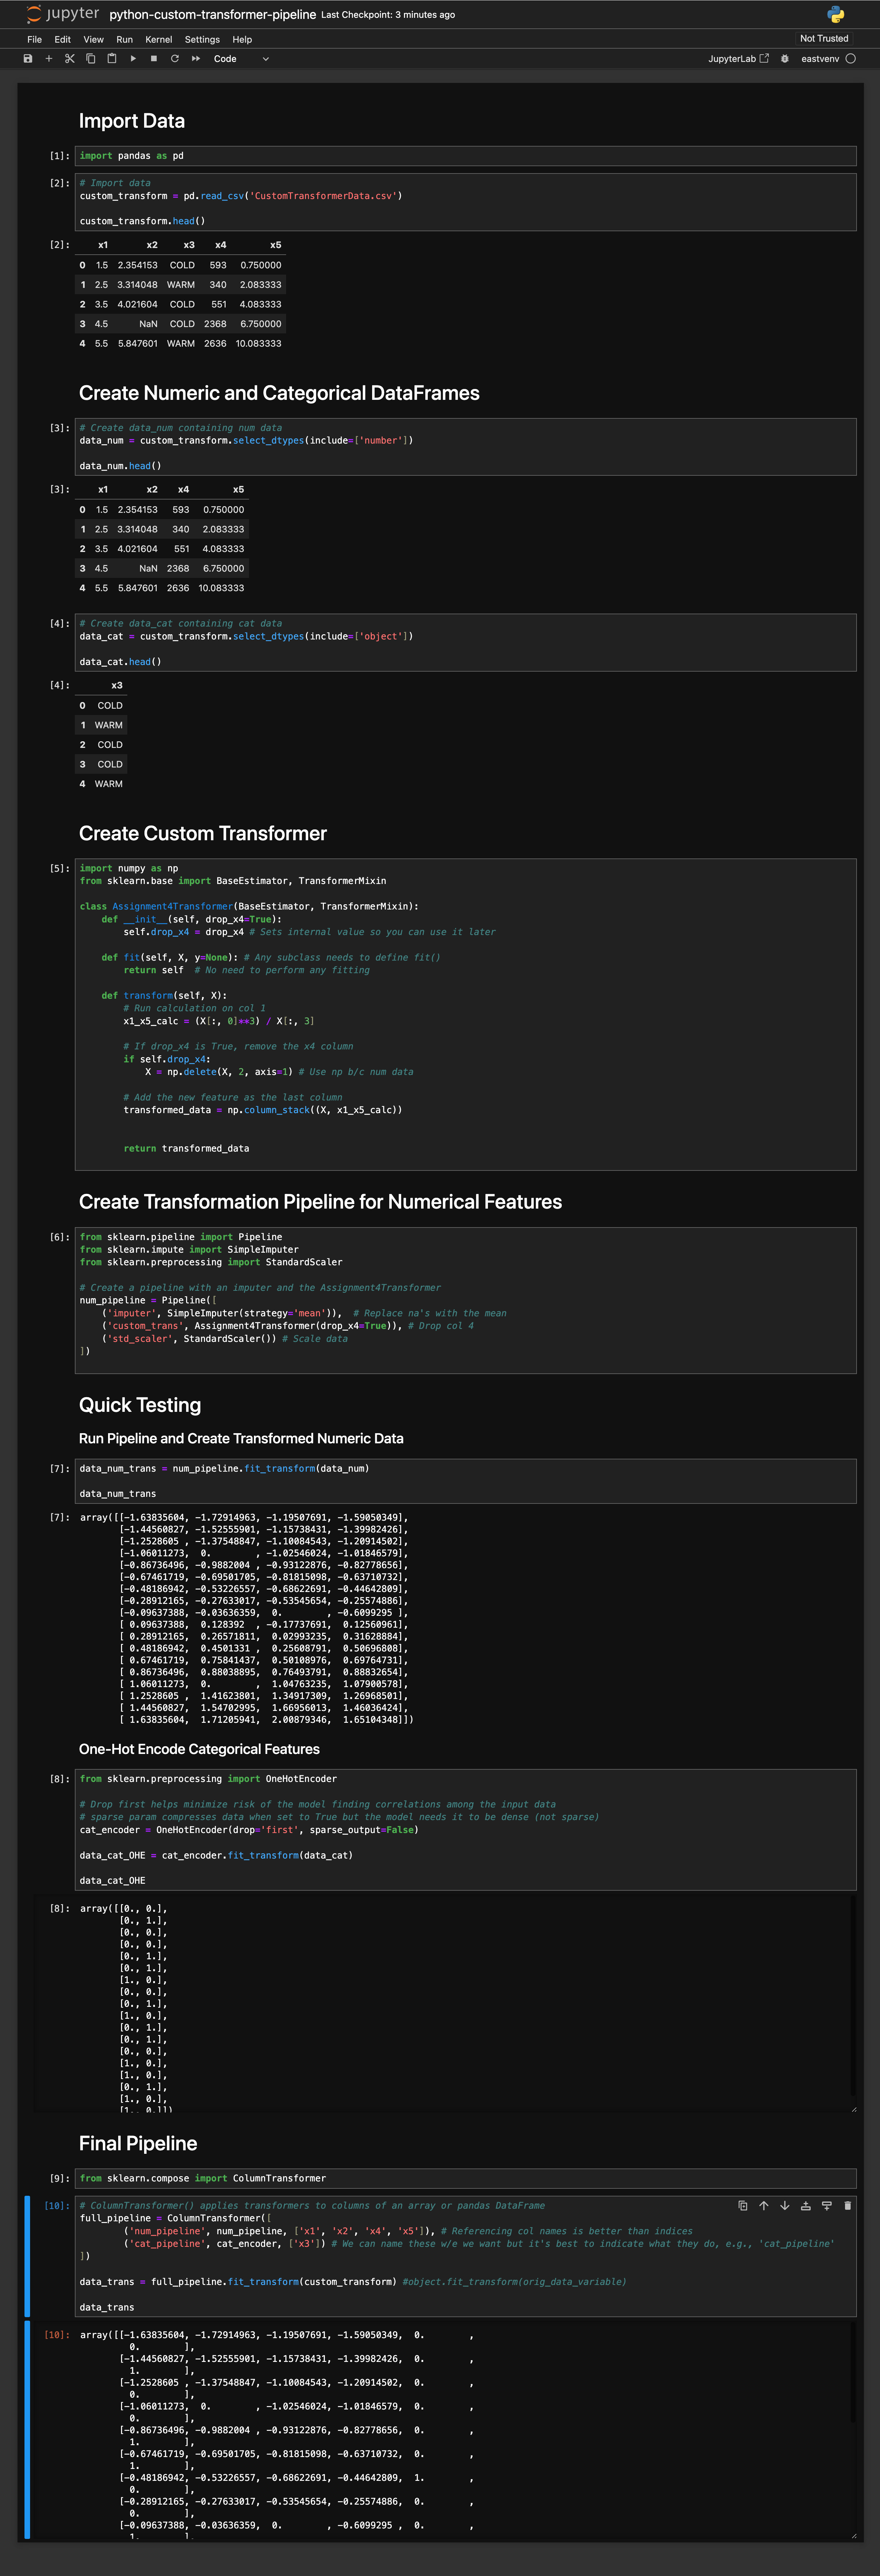Click Last Checkpoint text

(x=388, y=15)
